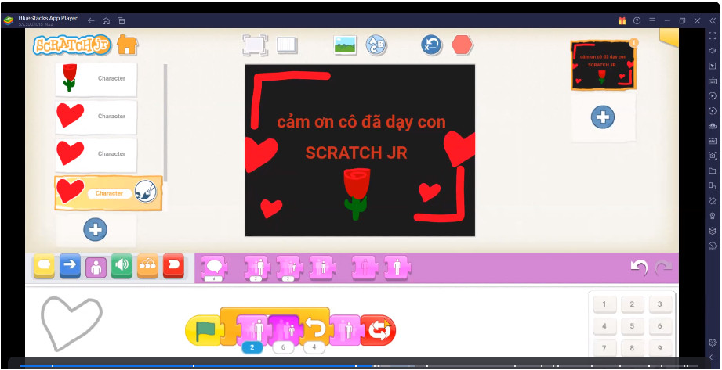Click the rose sprite on the stage

point(356,193)
